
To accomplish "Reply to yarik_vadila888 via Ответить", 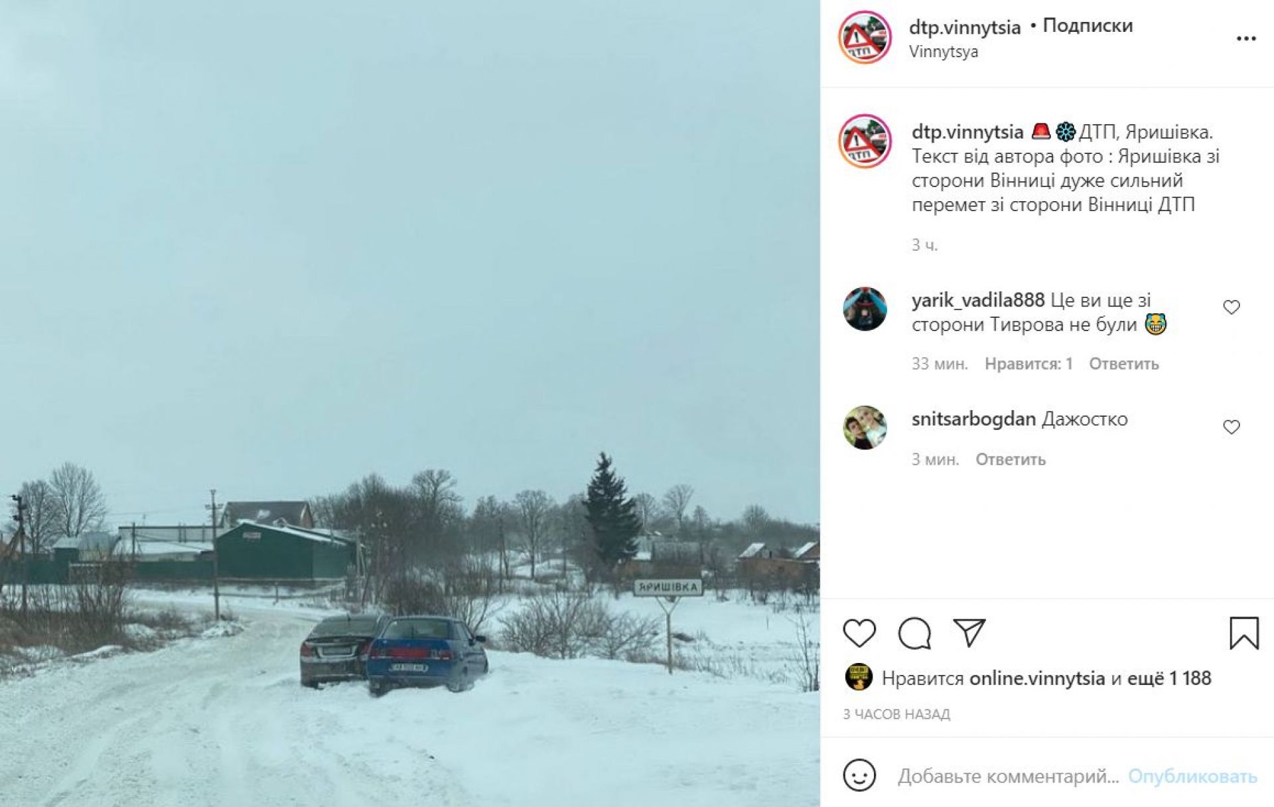I will [1123, 364].
